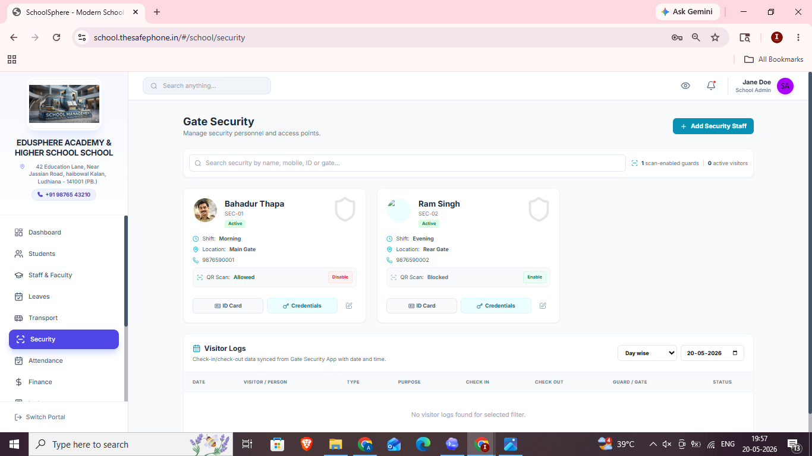Click the page's right vertical scrollbar
Screen dimensions: 812x456
click(809, 243)
